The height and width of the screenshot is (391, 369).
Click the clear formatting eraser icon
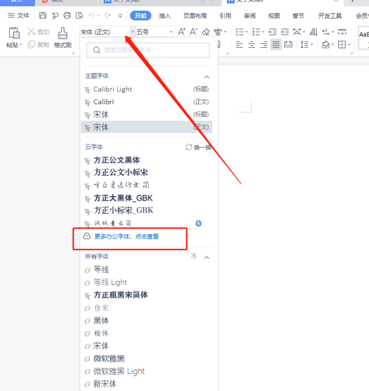click(x=206, y=31)
